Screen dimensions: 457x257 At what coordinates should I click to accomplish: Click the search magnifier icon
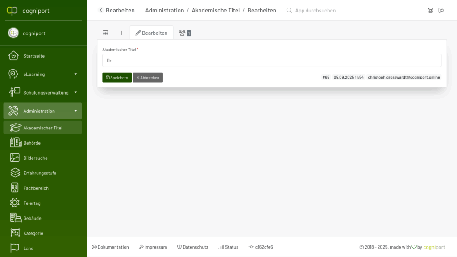pos(289,11)
